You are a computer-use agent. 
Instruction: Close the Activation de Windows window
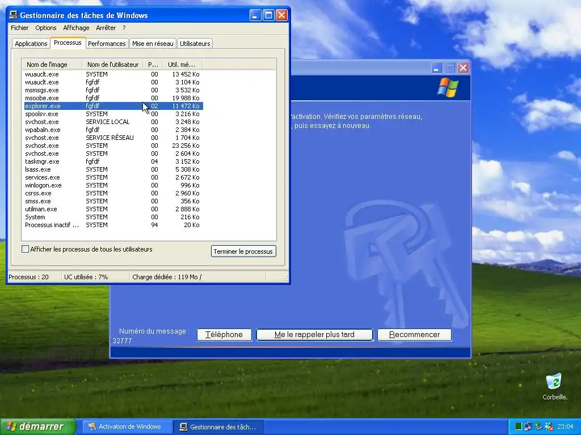pos(463,68)
